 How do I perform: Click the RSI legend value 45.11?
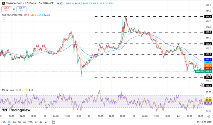pos(18,90)
